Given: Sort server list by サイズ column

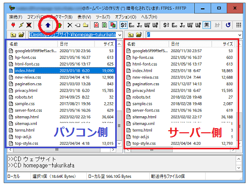Looking at the screenshot, I should tap(223, 44).
